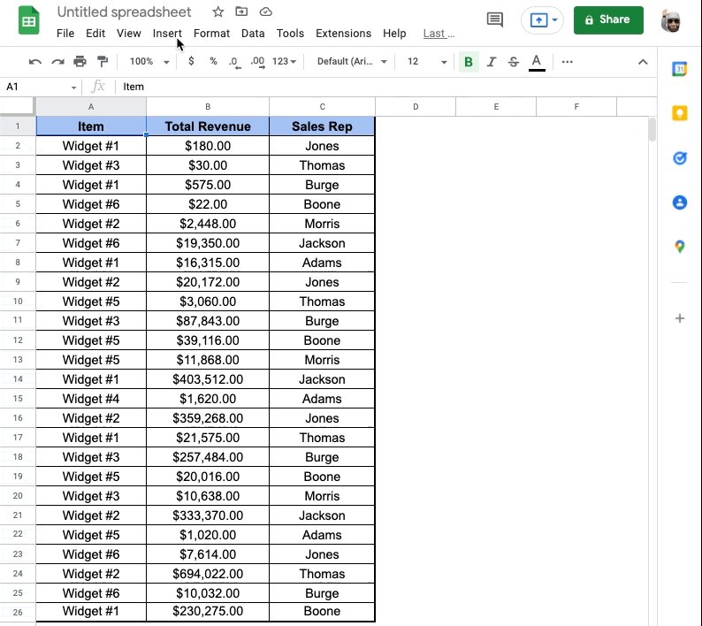Viewport: 702px width, 626px height.
Task: Click the vertical scrollbar thumb
Action: (x=652, y=129)
